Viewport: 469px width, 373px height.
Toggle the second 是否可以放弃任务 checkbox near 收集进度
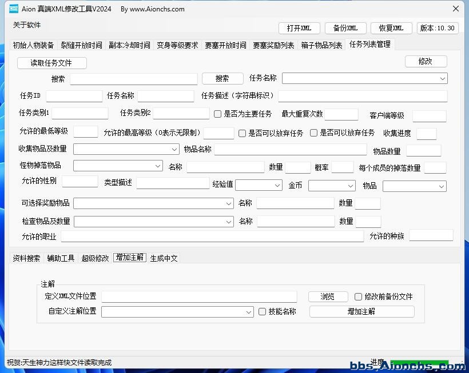(313, 133)
